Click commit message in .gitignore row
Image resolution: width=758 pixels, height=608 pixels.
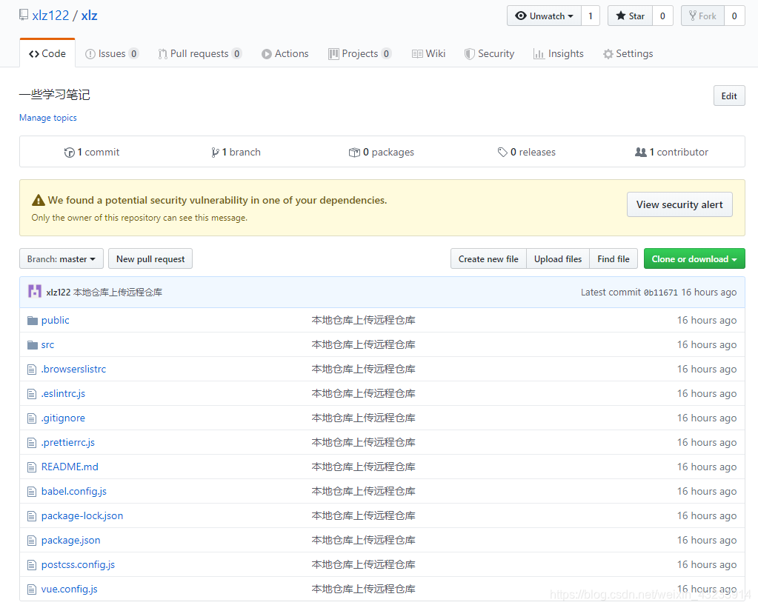364,418
